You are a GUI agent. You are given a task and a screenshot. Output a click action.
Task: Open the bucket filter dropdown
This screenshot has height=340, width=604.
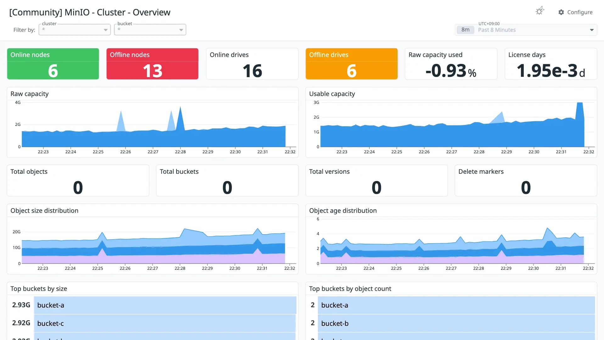(150, 30)
